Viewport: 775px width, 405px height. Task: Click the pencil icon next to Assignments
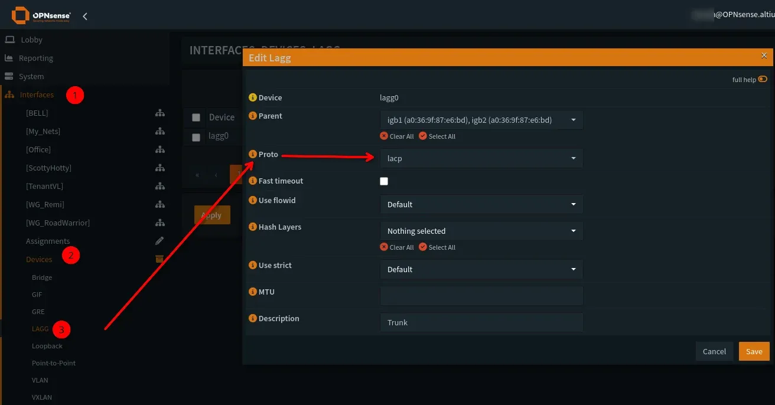(159, 241)
